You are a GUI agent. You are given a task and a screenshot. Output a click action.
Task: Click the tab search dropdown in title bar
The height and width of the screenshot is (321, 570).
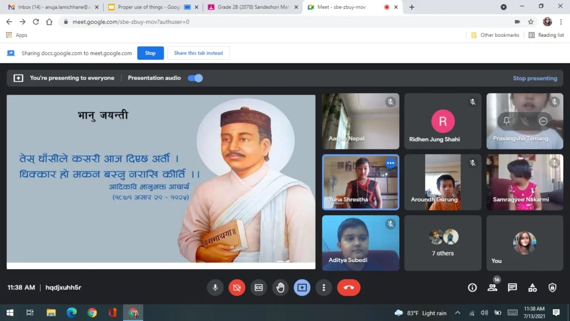click(503, 7)
